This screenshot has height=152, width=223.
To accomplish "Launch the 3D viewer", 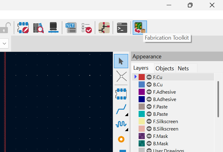I will coord(54,28).
